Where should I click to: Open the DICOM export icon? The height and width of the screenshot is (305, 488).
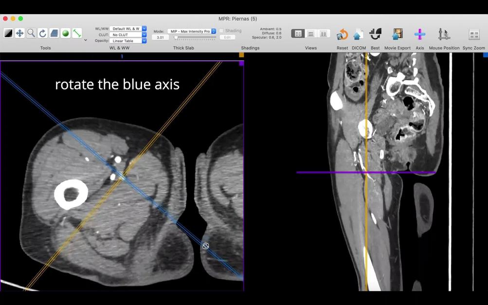359,34
